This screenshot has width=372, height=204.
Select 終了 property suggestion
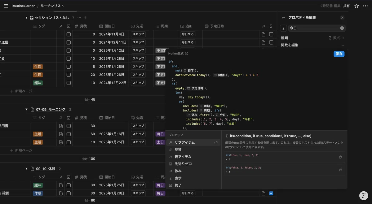pos(193,185)
